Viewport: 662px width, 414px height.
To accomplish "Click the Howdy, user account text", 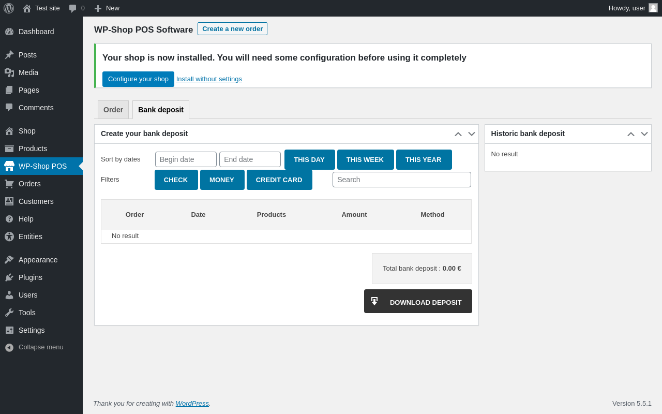I will pyautogui.click(x=627, y=8).
